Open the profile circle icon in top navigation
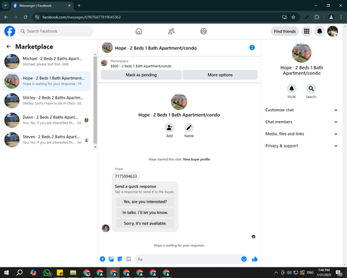 pyautogui.click(x=203, y=31)
